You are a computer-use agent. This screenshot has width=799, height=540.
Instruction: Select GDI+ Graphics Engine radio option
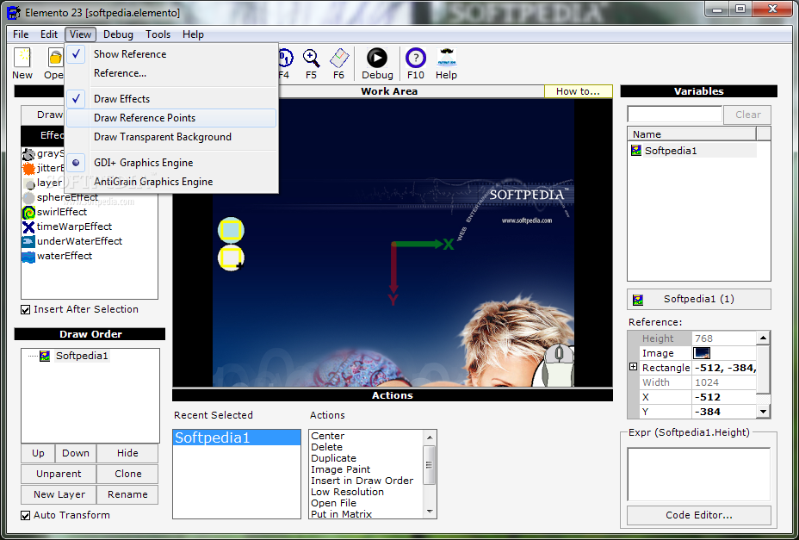(171, 163)
